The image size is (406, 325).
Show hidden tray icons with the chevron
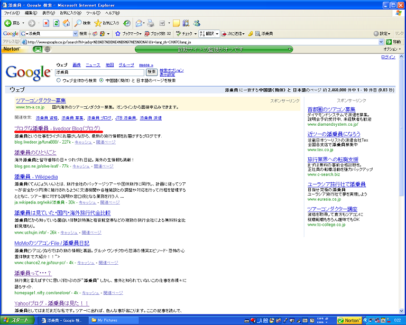[x=365, y=320]
